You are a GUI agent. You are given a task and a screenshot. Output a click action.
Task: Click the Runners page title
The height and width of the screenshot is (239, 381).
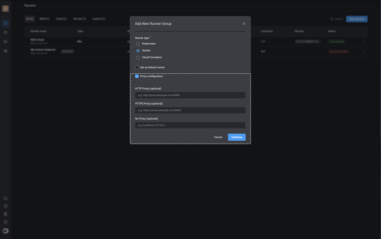point(30,5)
